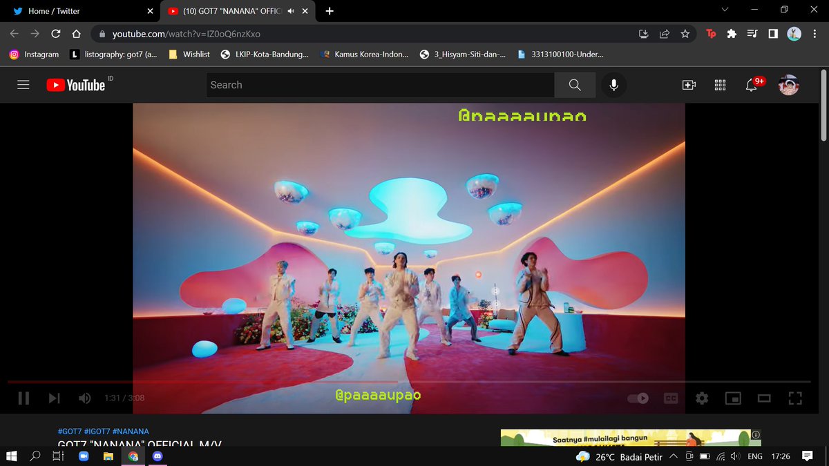This screenshot has height=466, width=829.
Task: Open Discord from the taskbar
Action: (x=157, y=456)
